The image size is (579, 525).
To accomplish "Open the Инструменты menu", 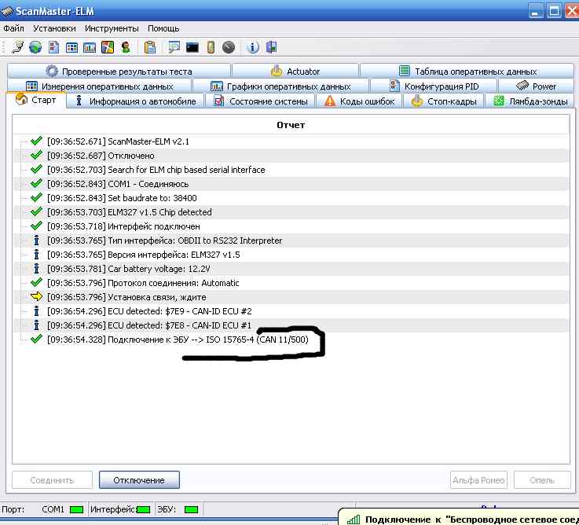I will [112, 28].
